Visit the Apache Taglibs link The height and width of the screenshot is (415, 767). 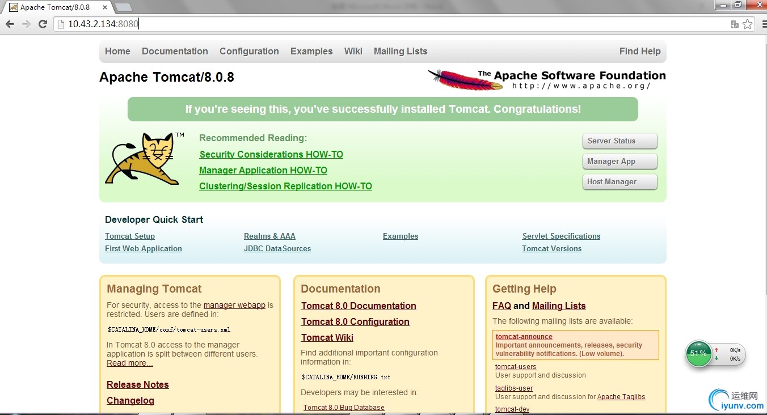point(621,397)
